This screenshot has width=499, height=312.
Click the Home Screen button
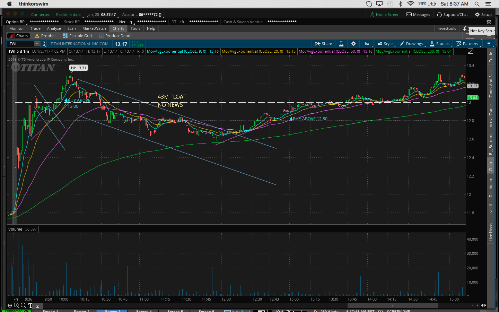(384, 15)
